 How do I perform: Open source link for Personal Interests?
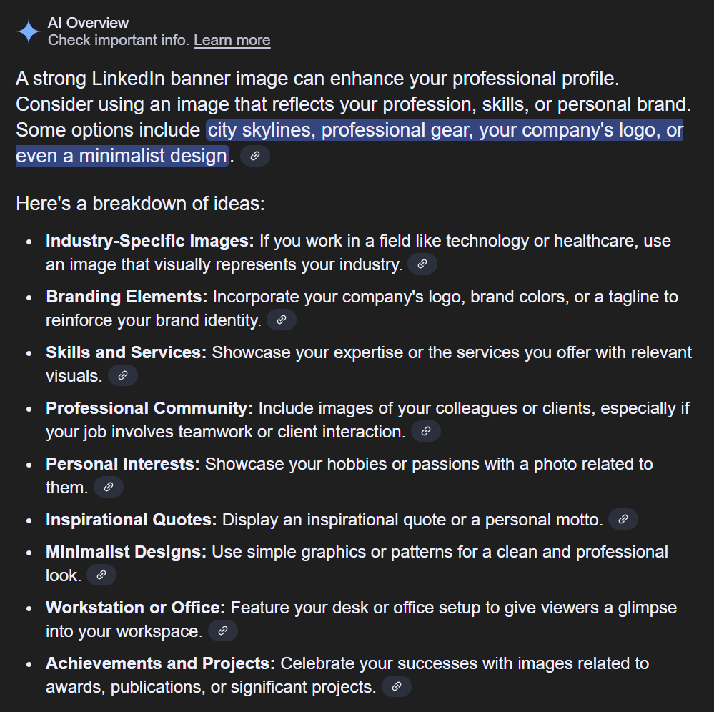pyautogui.click(x=109, y=487)
